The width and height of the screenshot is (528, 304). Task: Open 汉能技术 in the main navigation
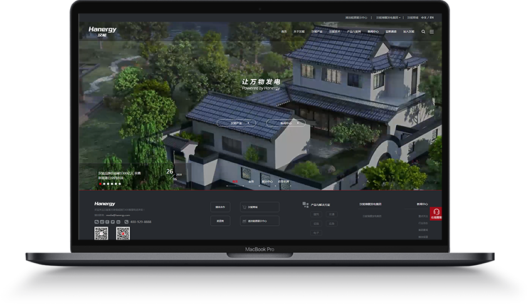click(334, 31)
